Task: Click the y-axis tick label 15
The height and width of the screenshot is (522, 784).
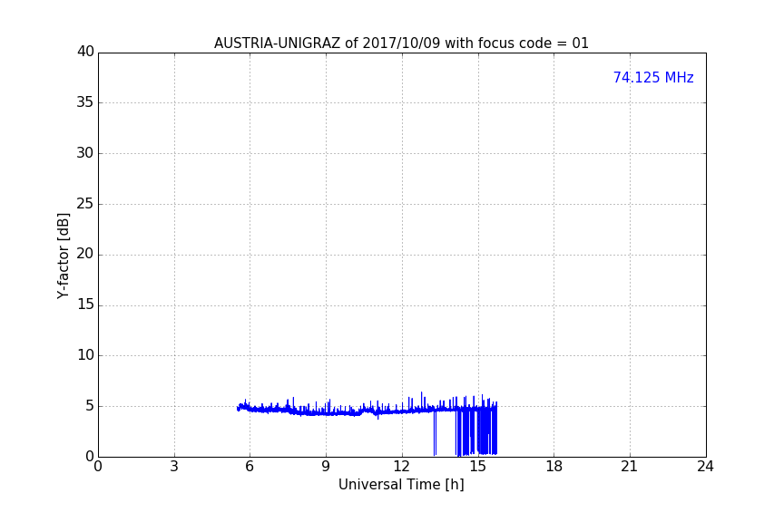Action: (85, 304)
